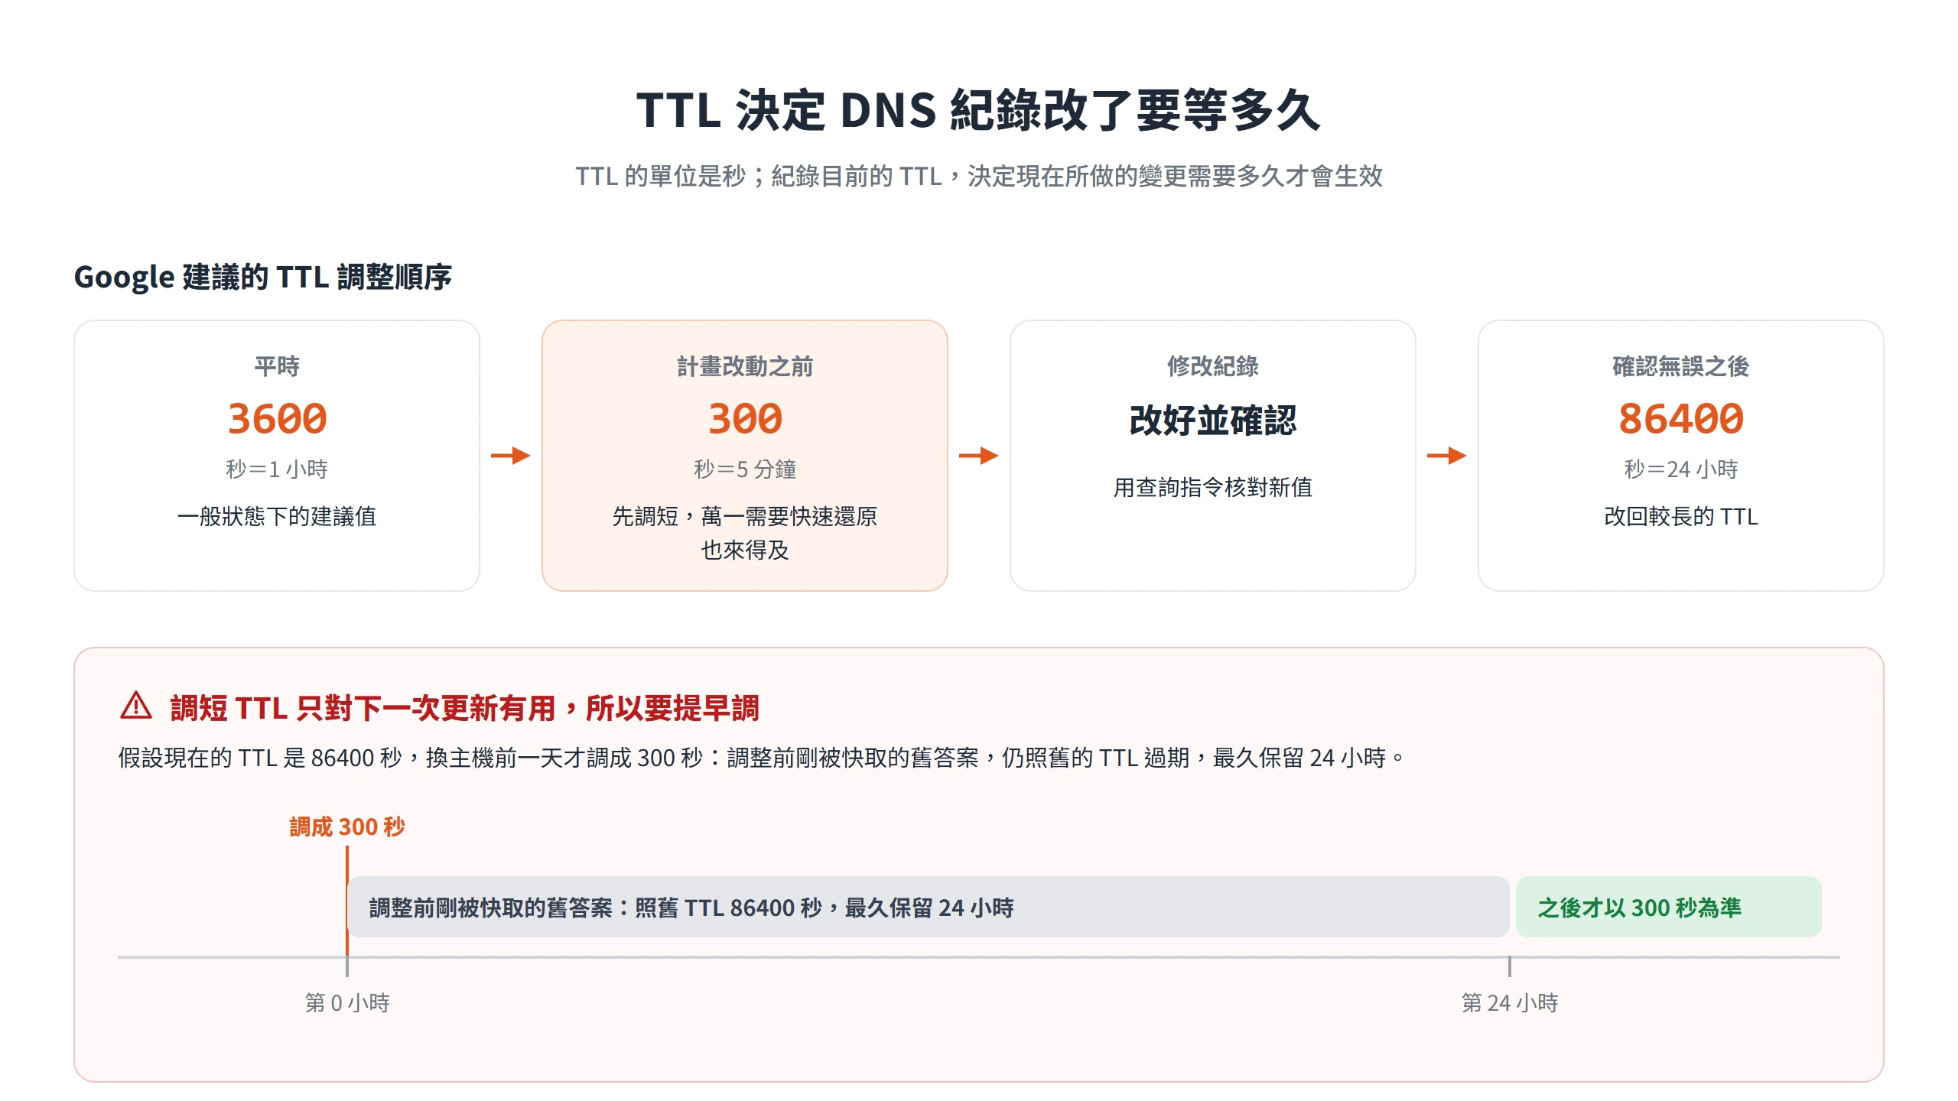This screenshot has height=1101, width=1958.
Task: Click the orange value 300 in the highlighted card
Action: [x=745, y=418]
